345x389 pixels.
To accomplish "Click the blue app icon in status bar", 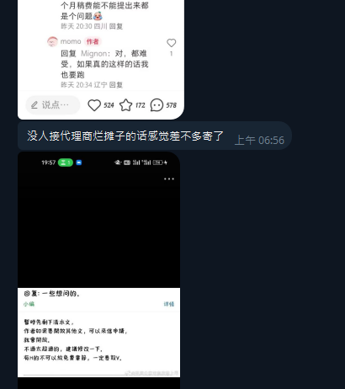I will tap(79, 163).
